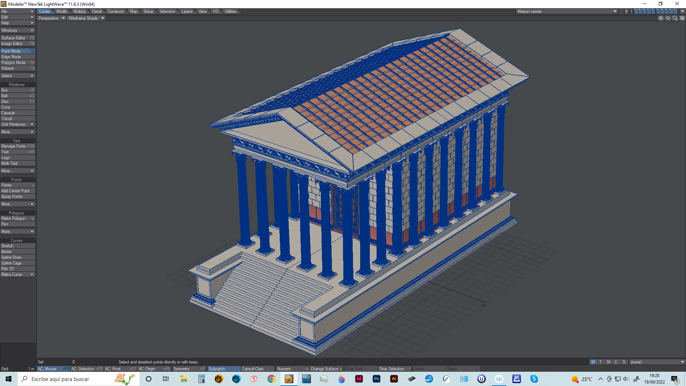
Task: Click the viewport Move (pan) icon
Action: pyautogui.click(x=661, y=18)
